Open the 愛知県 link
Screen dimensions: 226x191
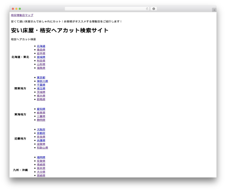[x=41, y=109]
